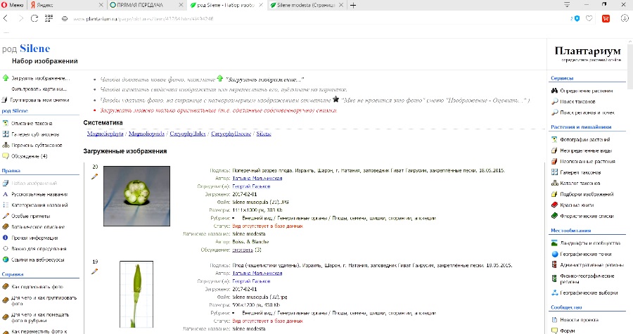
Task: Click the heart bookmark icon in address bar
Action: coord(589,18)
